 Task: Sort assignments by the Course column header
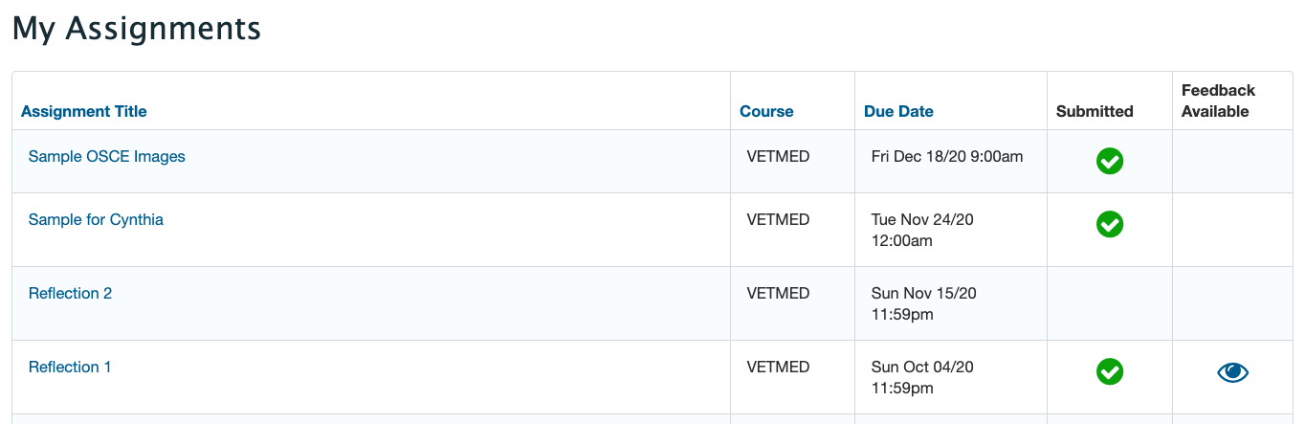(766, 111)
